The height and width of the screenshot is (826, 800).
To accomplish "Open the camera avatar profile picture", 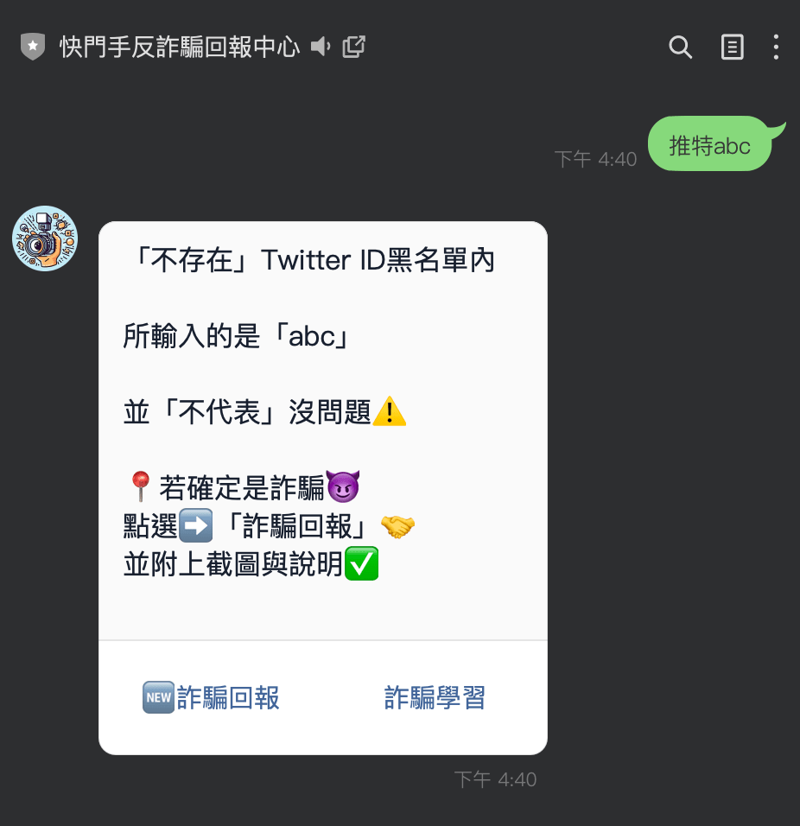I will (45, 238).
